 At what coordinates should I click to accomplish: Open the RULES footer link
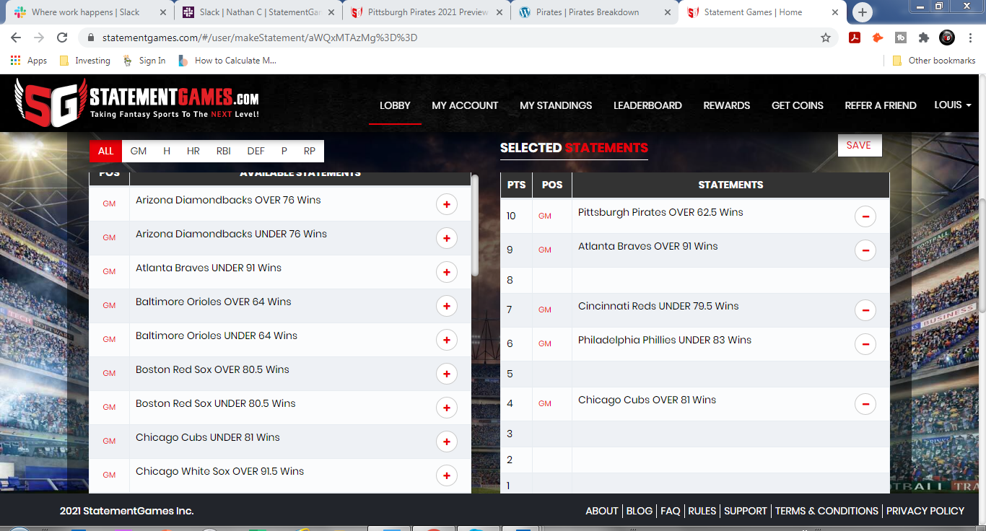coord(702,511)
